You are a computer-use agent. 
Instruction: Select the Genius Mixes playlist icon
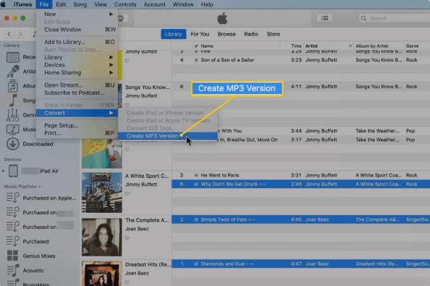[12, 255]
